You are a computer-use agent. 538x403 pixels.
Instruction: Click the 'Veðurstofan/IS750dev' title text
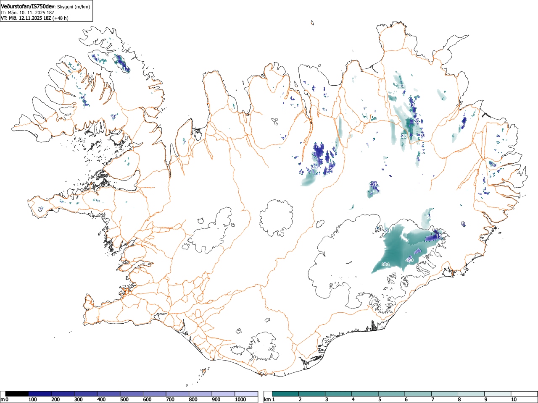(x=28, y=7)
